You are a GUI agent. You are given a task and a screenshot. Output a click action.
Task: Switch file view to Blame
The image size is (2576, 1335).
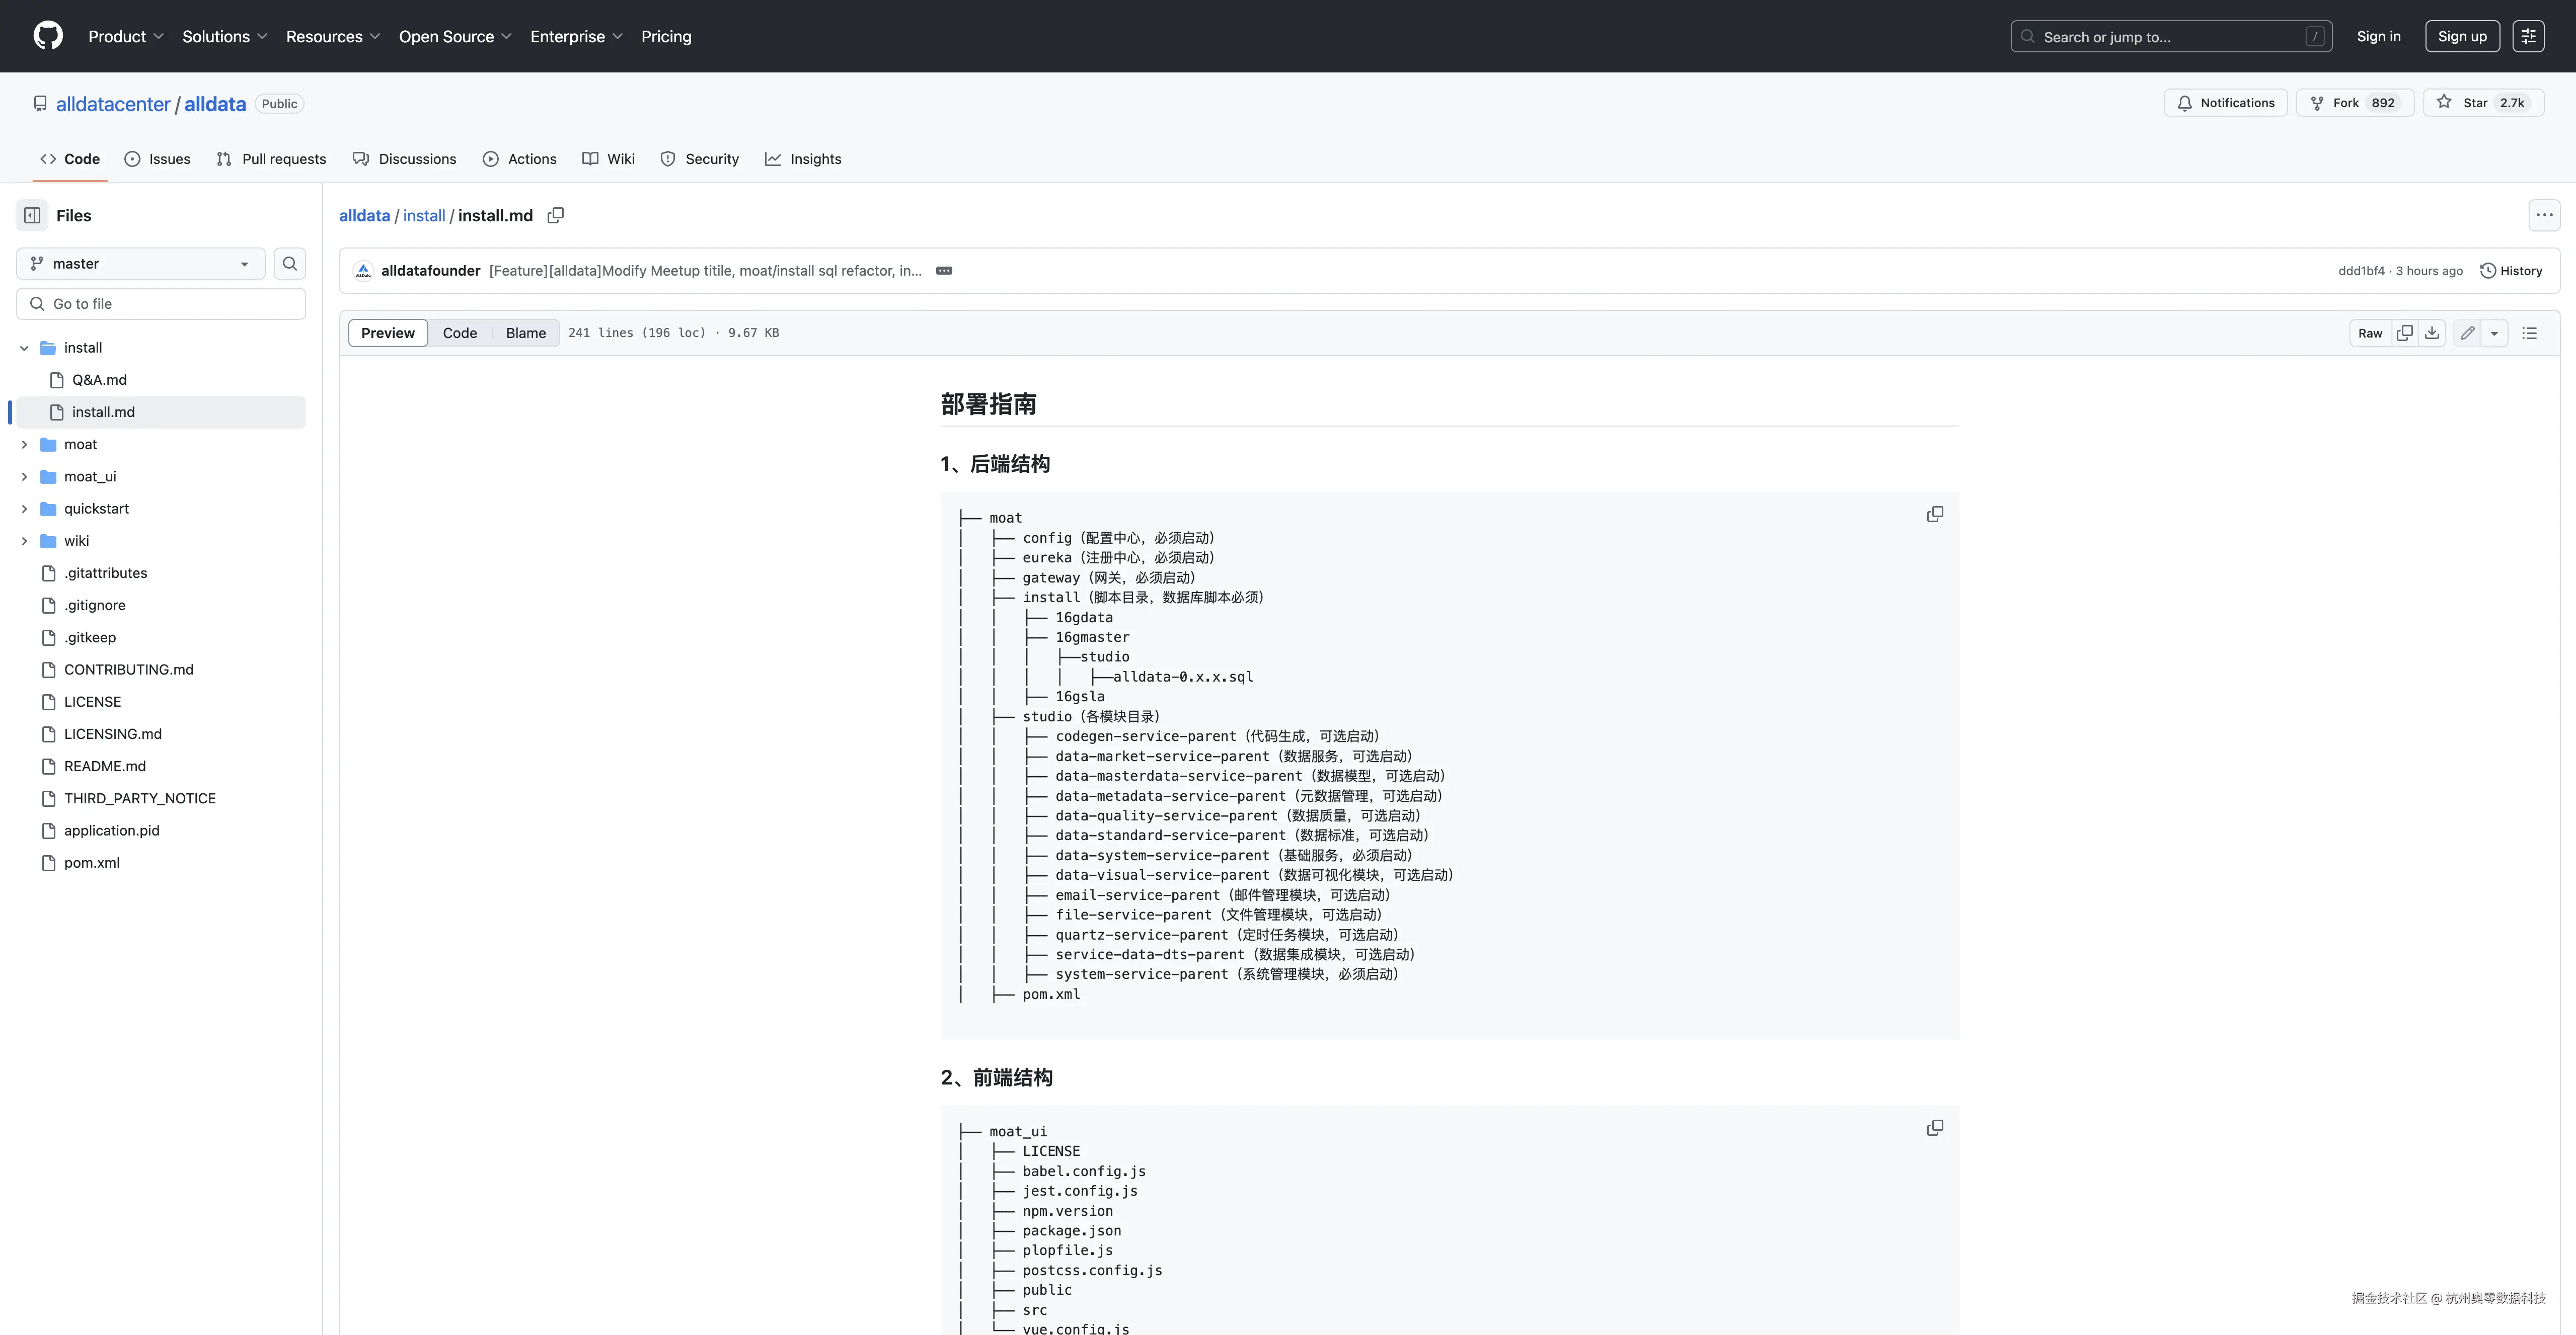coord(526,333)
